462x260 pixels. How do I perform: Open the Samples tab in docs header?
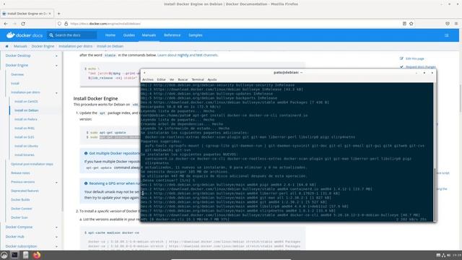[x=196, y=35]
